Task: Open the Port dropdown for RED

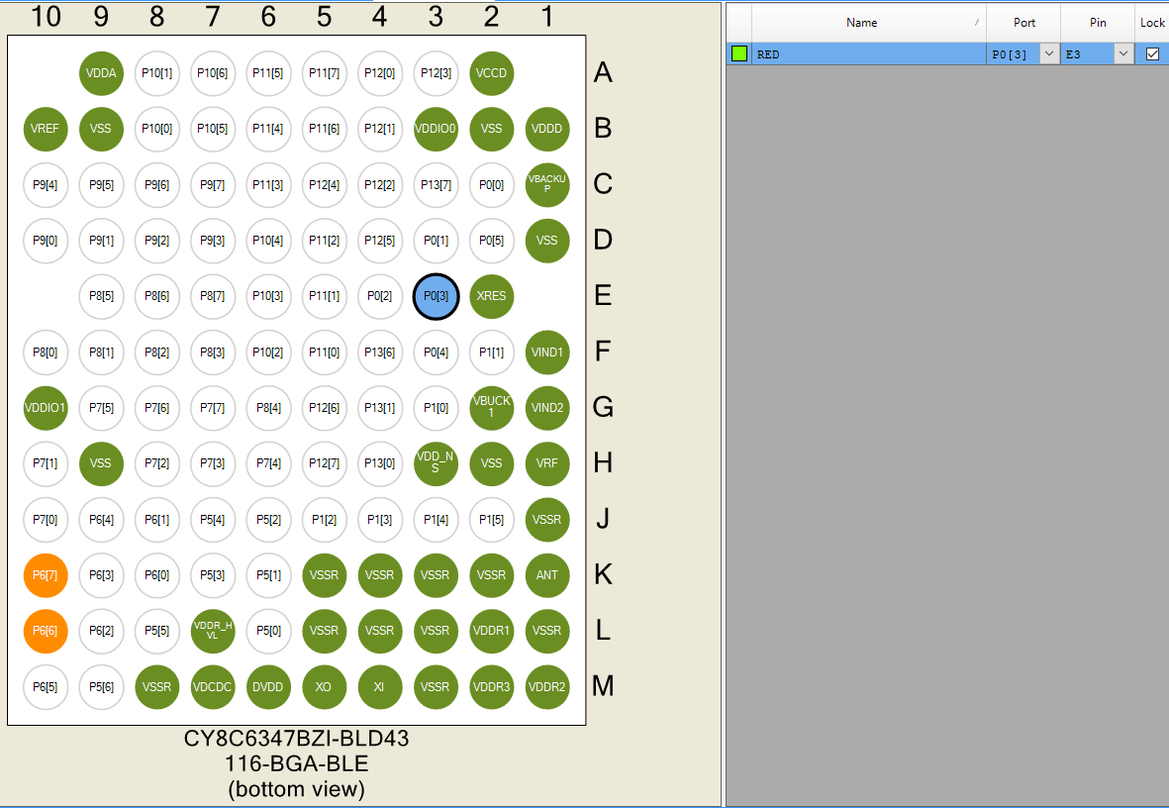Action: pos(1049,53)
